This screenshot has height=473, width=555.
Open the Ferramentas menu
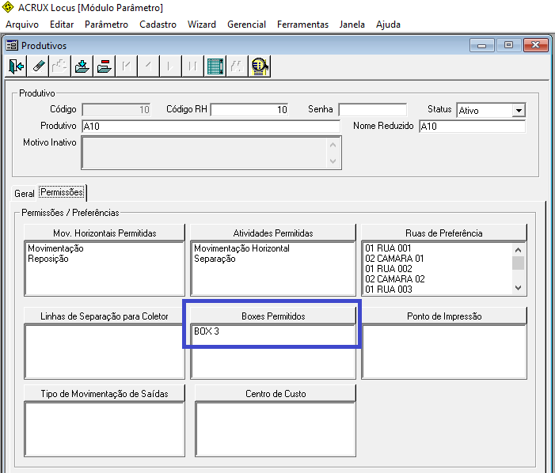pyautogui.click(x=302, y=25)
